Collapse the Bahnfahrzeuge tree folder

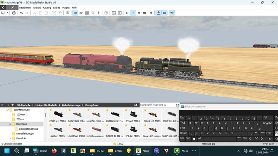point(7,110)
